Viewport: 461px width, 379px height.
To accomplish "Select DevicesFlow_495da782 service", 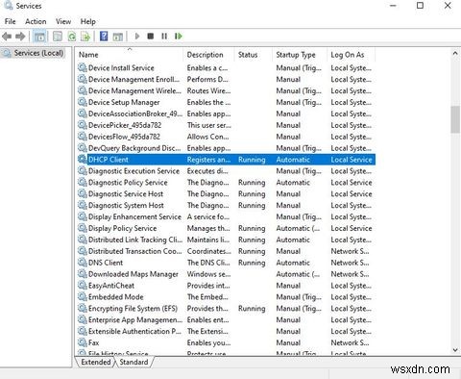I will coord(226,137).
